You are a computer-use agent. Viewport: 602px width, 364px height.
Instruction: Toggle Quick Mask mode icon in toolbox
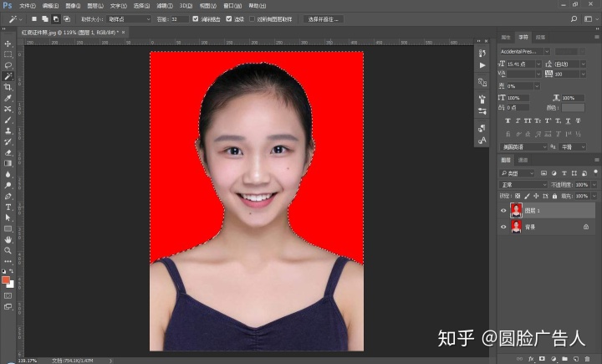(x=8, y=295)
